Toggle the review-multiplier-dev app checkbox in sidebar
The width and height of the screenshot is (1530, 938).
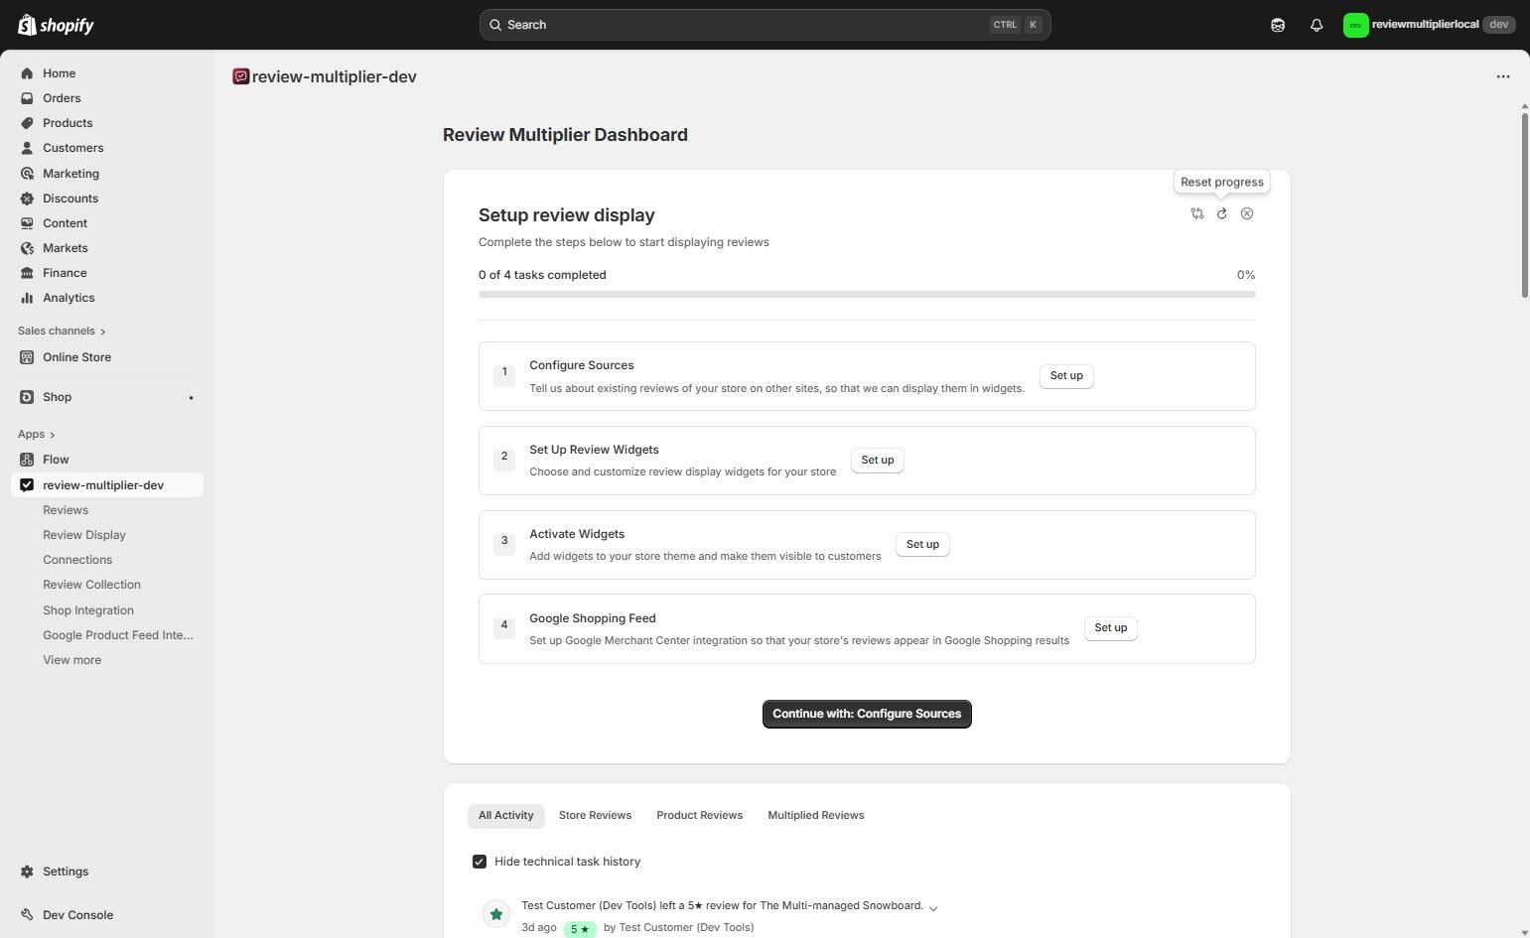tap(27, 484)
